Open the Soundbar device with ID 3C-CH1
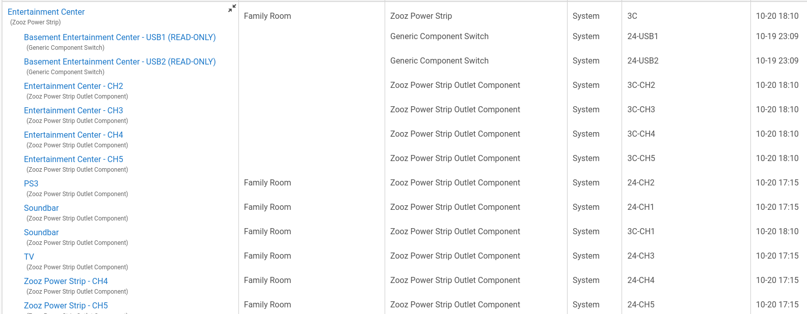Image resolution: width=807 pixels, height=314 pixels. [41, 232]
